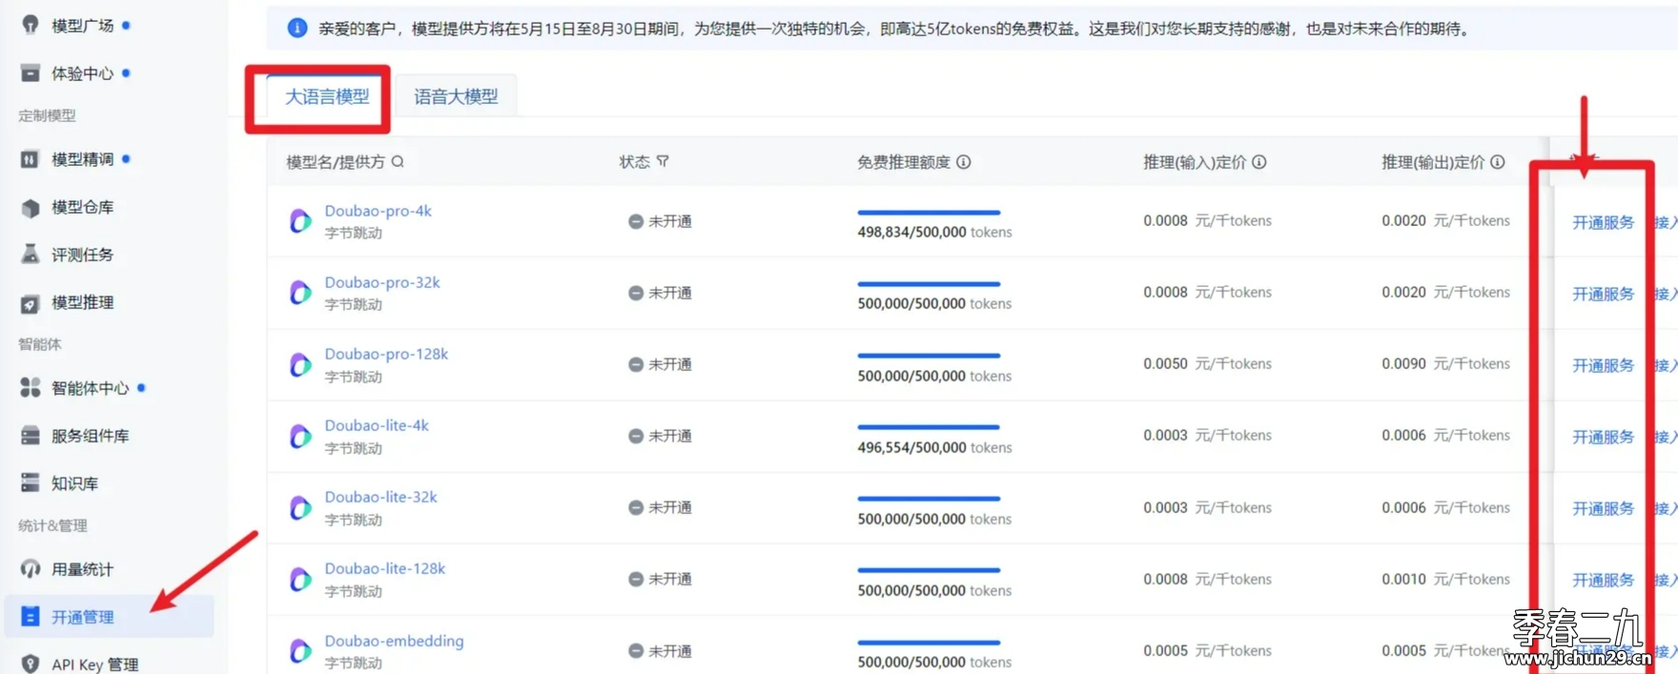Open the Doubao-pro-128k model link

pyautogui.click(x=386, y=354)
